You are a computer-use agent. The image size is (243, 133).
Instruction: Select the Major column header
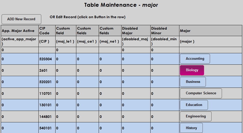point(185,31)
